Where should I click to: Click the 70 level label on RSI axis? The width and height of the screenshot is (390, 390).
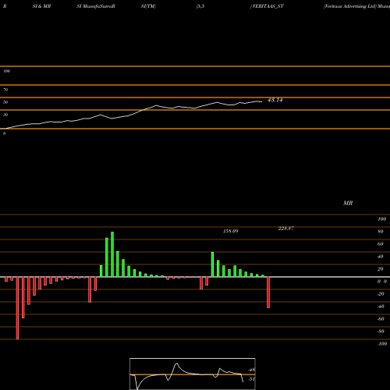5,90
